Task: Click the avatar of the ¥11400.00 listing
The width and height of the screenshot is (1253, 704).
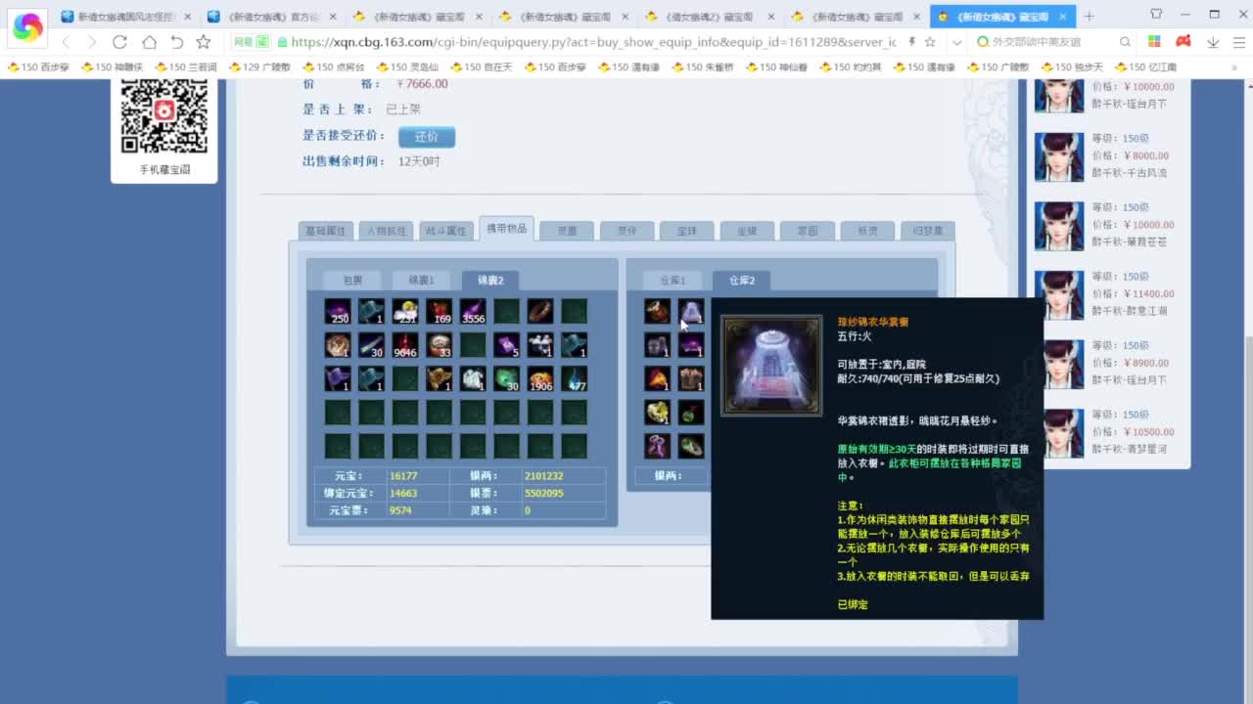Action: click(1059, 294)
